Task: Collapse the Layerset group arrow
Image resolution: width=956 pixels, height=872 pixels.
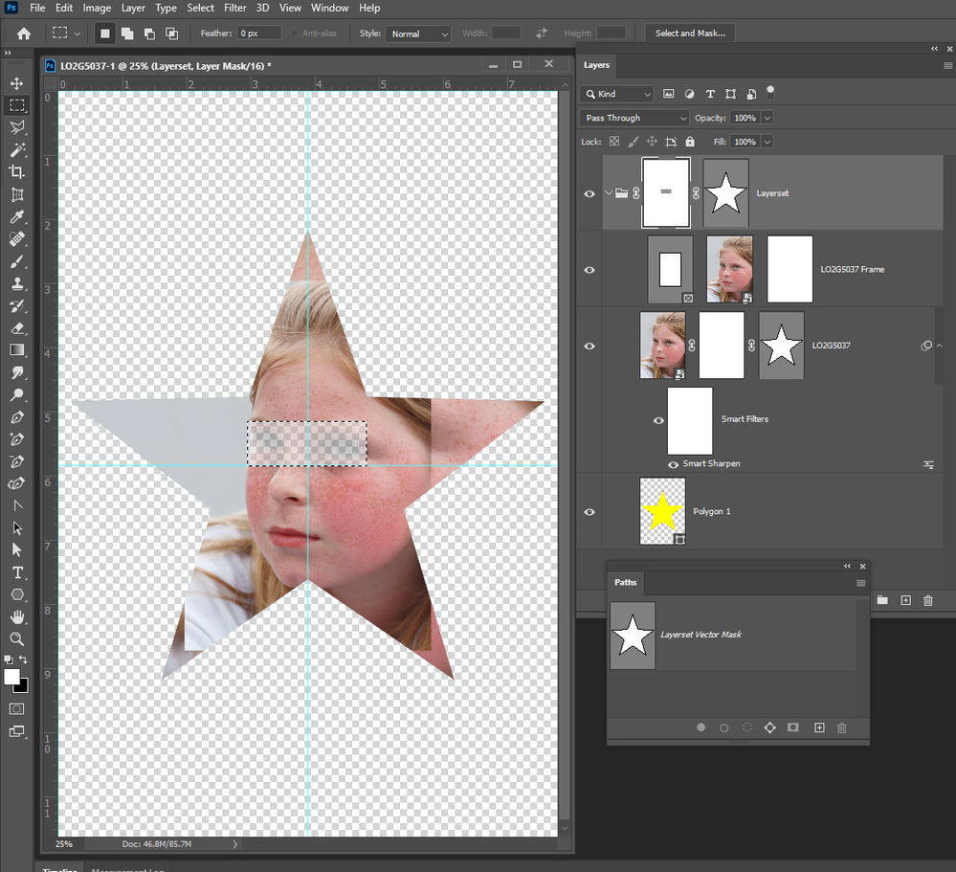Action: tap(609, 193)
